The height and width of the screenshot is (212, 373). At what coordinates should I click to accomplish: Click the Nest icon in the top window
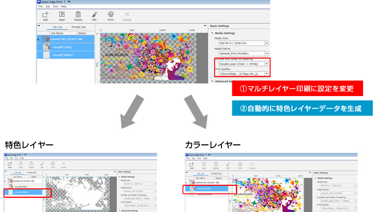[x=62, y=14]
